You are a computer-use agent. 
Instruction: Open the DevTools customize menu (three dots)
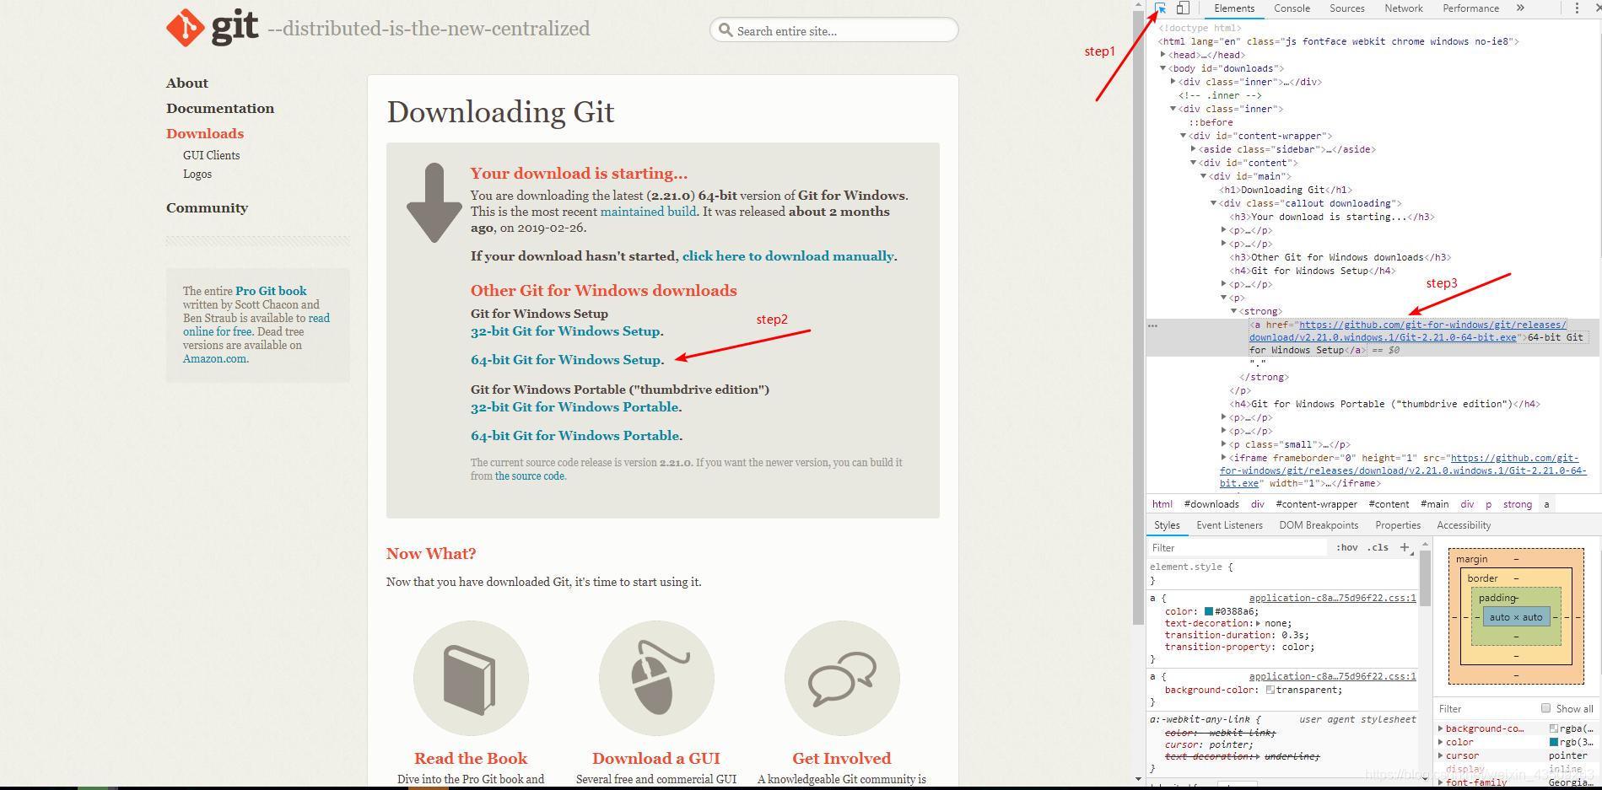tap(1577, 8)
